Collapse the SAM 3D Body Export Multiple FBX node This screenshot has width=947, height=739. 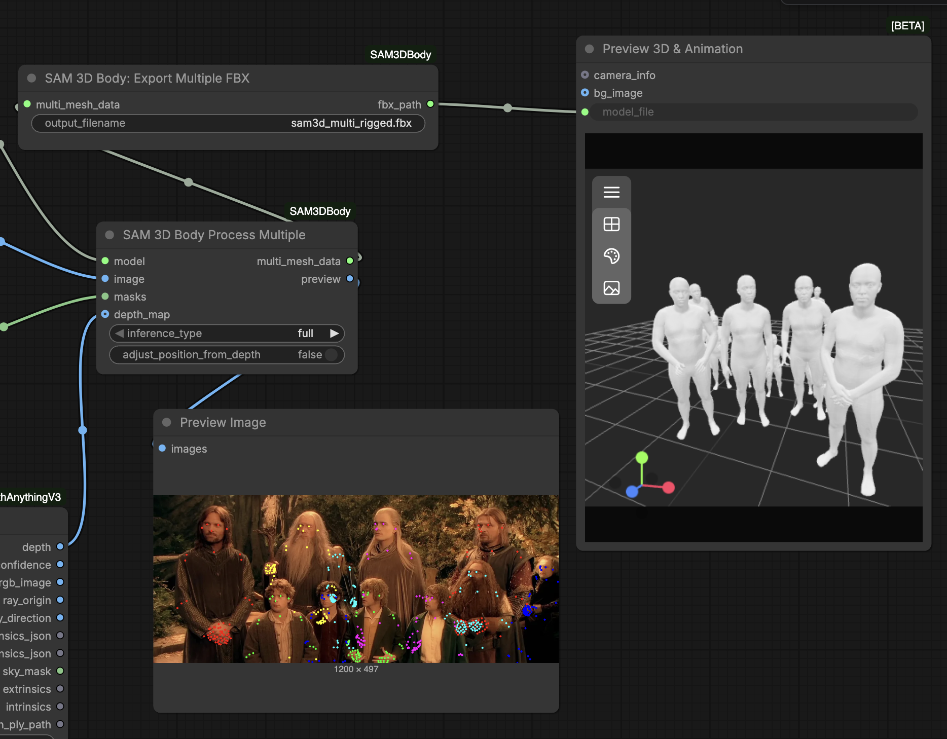click(31, 78)
